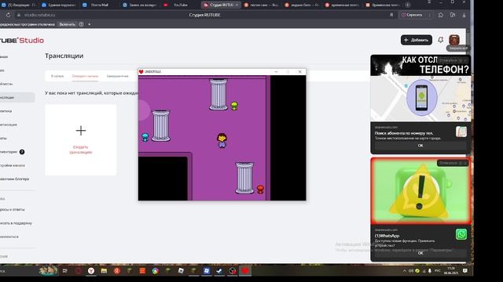The image size is (503, 282).
Task: Click the RUTUBE Studio logo
Action: 22,40
